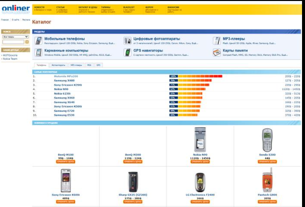Compare prices for LG Electronics F2400

click(200, 202)
